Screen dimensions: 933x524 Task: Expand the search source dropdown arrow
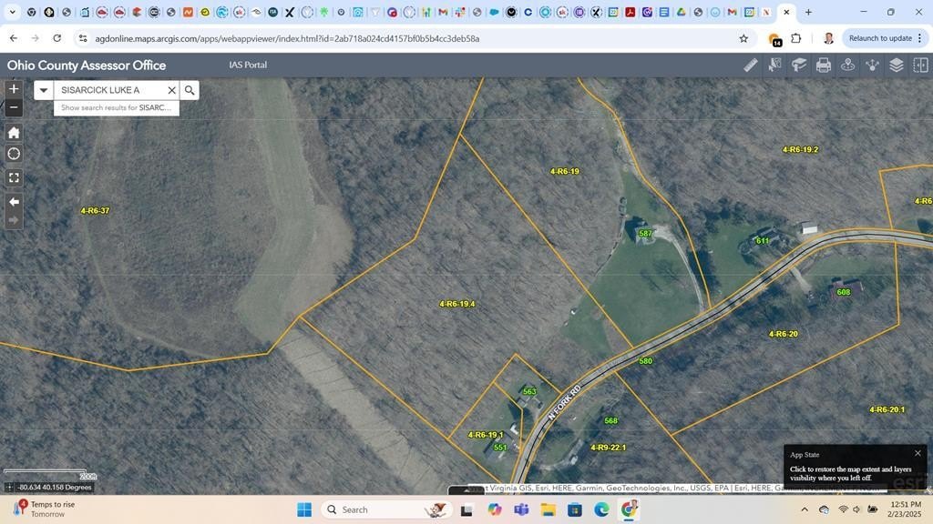[x=44, y=90]
